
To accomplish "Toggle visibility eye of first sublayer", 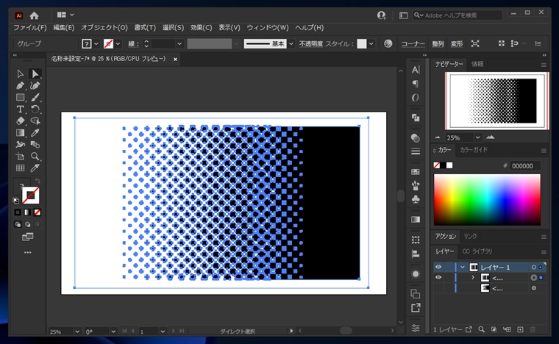I will 438,277.
